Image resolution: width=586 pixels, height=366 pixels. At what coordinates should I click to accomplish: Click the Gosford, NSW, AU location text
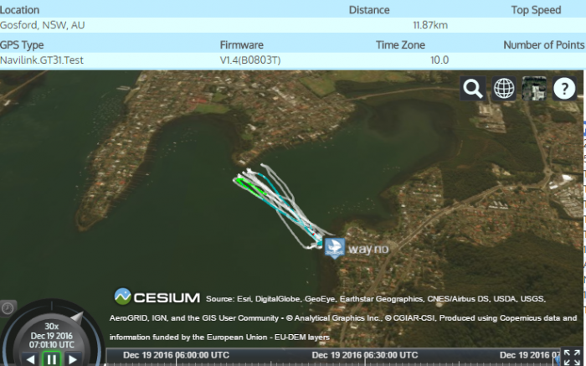coord(42,25)
